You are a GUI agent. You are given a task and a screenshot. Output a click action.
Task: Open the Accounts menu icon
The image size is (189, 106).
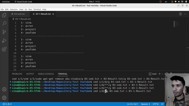pos(4,89)
